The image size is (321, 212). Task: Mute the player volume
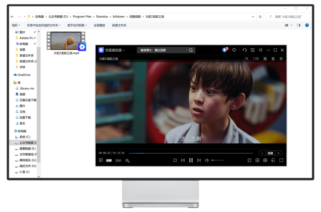207,160
